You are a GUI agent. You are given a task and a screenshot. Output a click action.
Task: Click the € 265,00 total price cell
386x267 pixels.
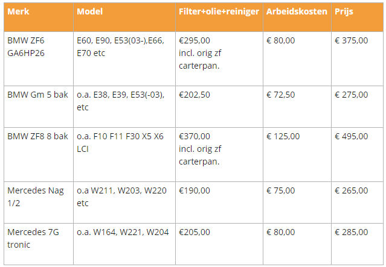click(x=351, y=191)
